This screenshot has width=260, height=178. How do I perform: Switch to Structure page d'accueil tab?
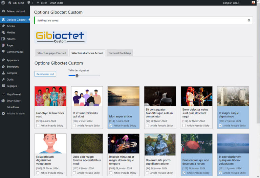pos(52,53)
